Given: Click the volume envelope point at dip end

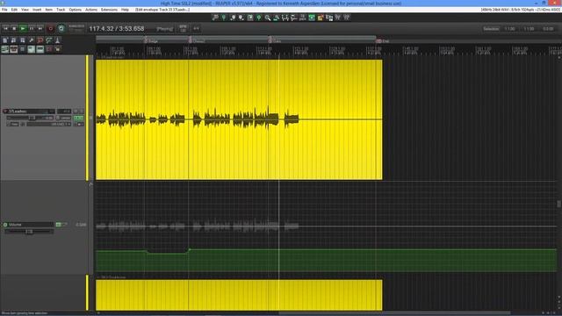Looking at the screenshot, I should pyautogui.click(x=190, y=249).
